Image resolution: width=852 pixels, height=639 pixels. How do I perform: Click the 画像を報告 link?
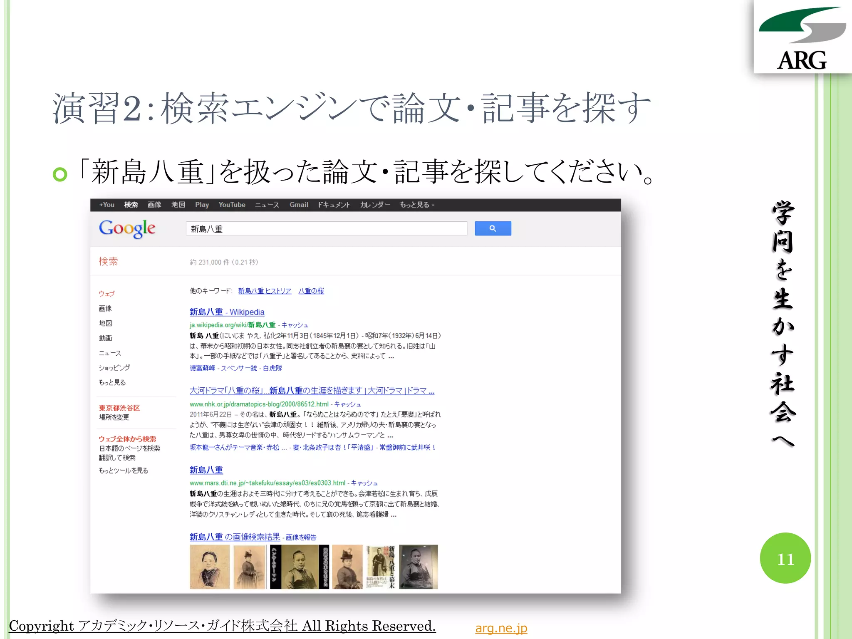click(x=301, y=537)
